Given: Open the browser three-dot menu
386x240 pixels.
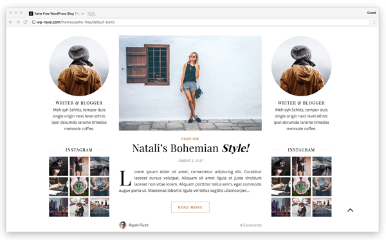Looking at the screenshot, I should click(x=374, y=22).
